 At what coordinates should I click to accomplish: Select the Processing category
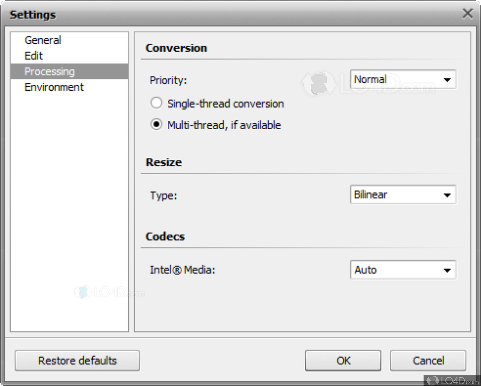coord(49,71)
